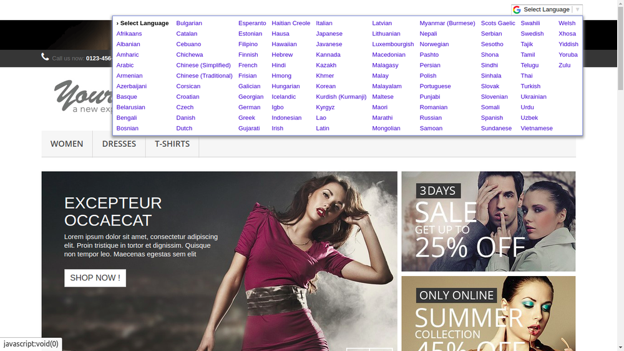
Task: Click the Google logo icon
Action: click(517, 9)
